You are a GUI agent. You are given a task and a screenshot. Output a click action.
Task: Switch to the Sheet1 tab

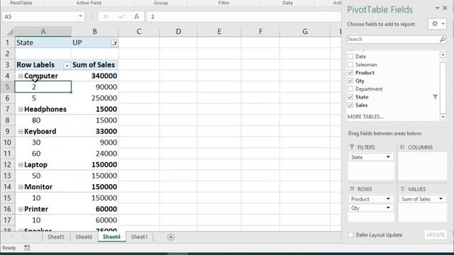pyautogui.click(x=139, y=237)
